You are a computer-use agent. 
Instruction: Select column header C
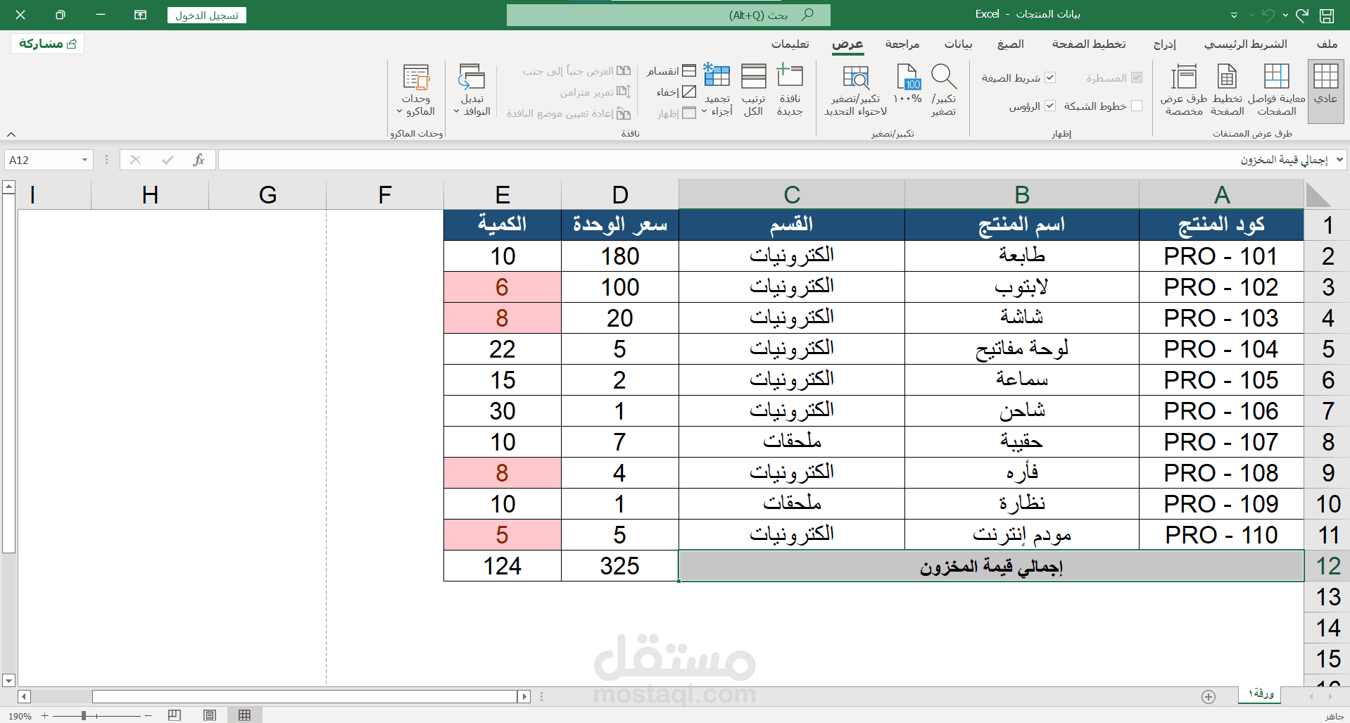click(x=792, y=194)
